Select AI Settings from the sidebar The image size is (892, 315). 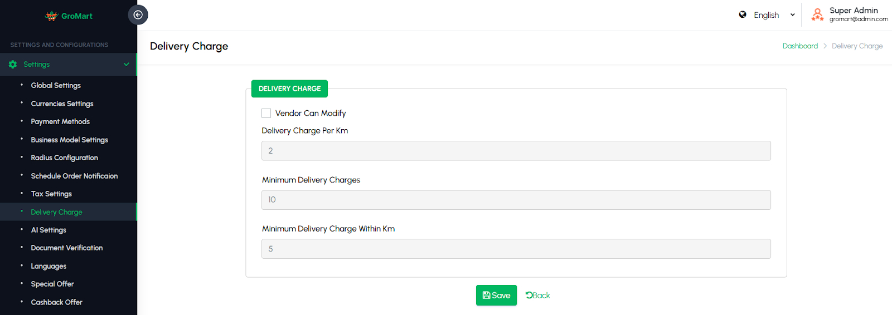[x=49, y=230]
